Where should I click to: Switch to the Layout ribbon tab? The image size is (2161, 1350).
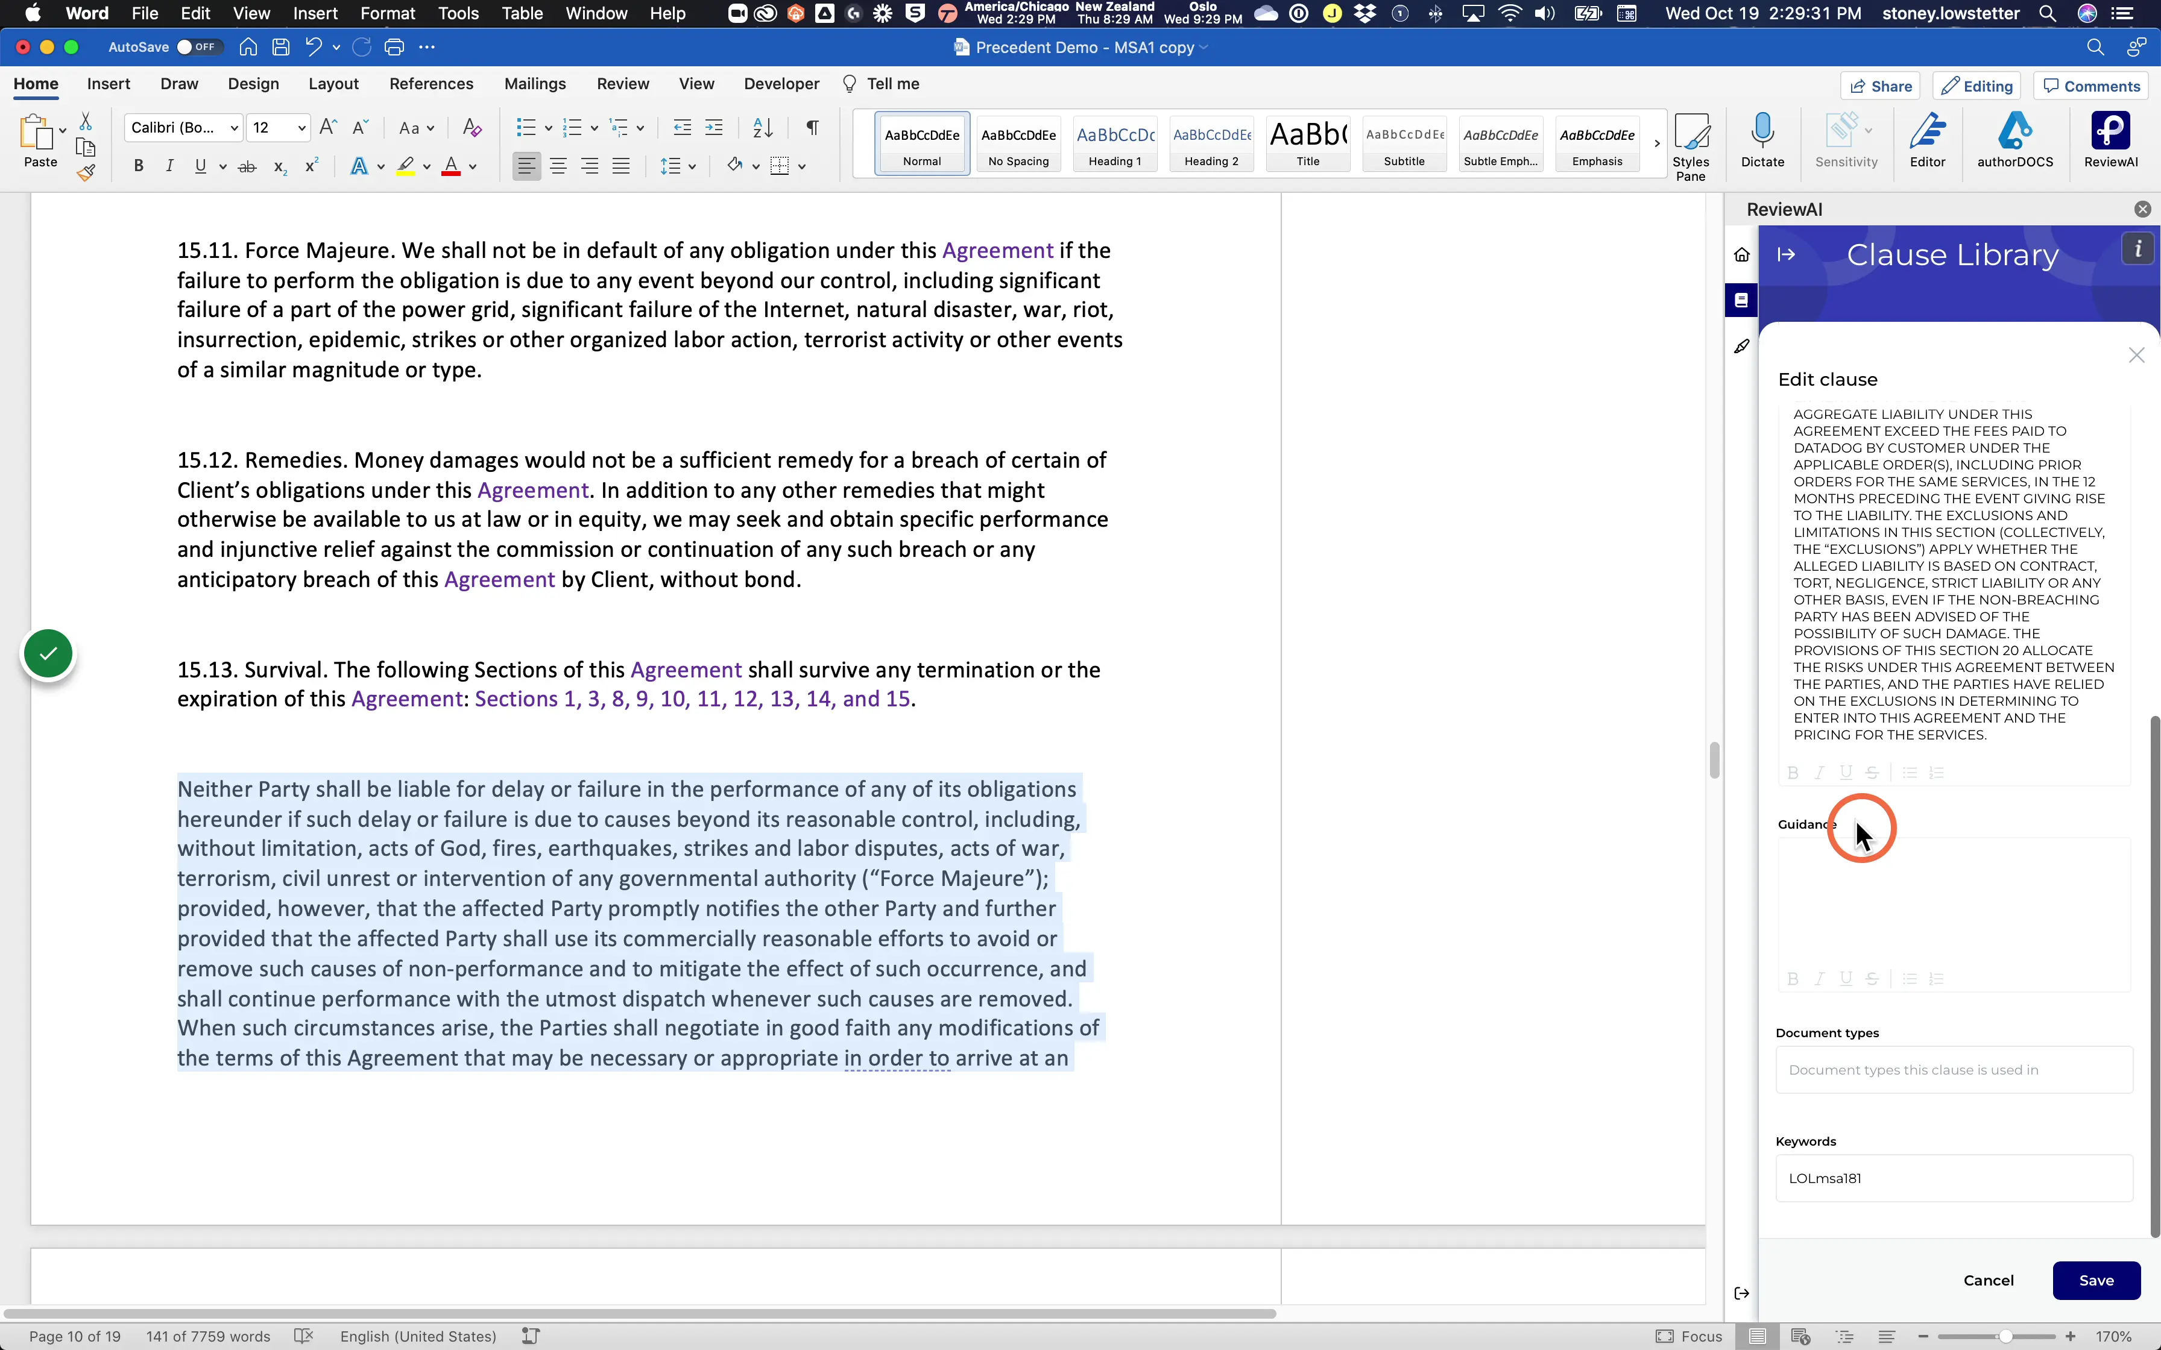click(333, 84)
